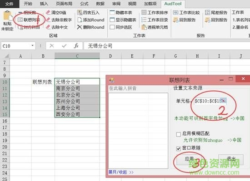Click 四舍五入 rounding tool
The image size is (250, 181).
click(x=88, y=13)
